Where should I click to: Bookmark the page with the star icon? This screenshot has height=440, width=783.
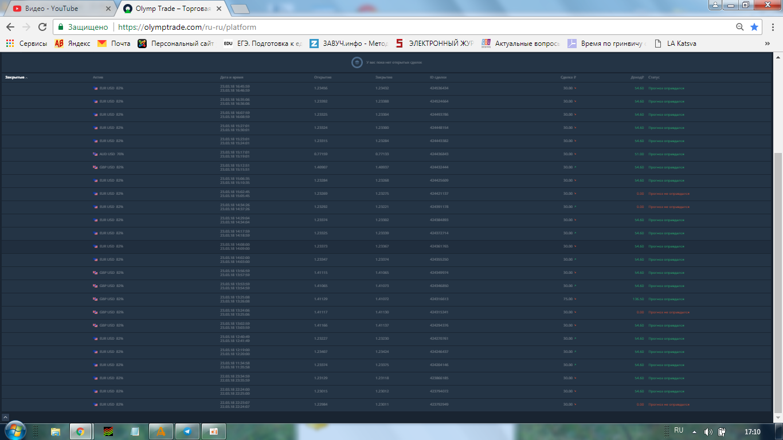coord(754,27)
